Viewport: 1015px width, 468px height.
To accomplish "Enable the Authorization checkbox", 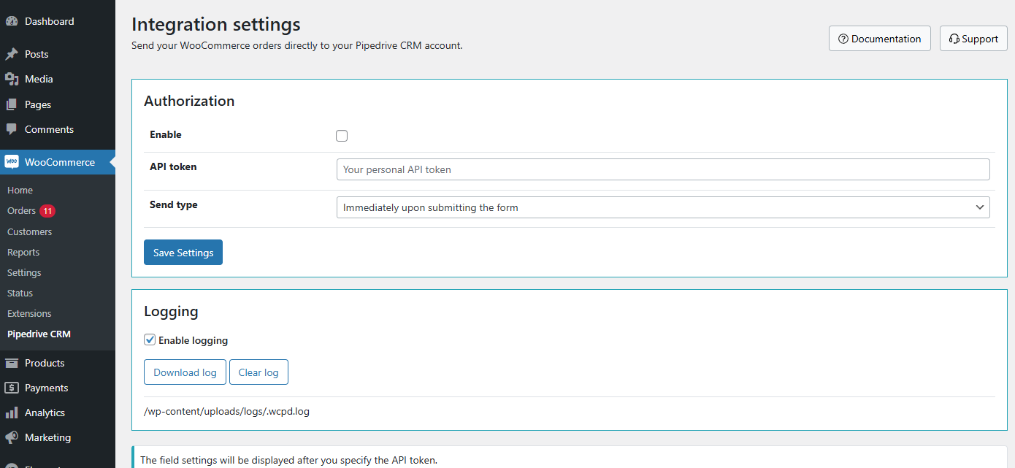I will (x=341, y=135).
